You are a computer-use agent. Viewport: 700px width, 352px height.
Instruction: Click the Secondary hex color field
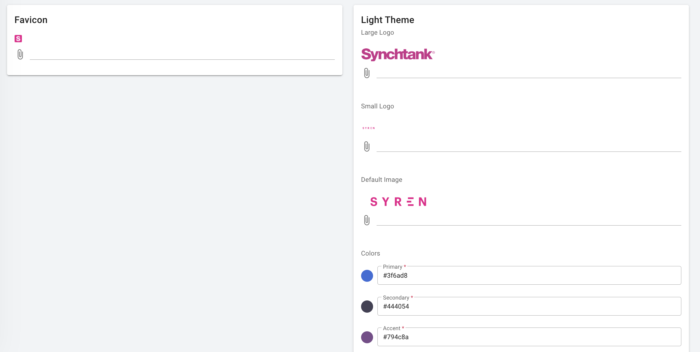click(x=528, y=307)
